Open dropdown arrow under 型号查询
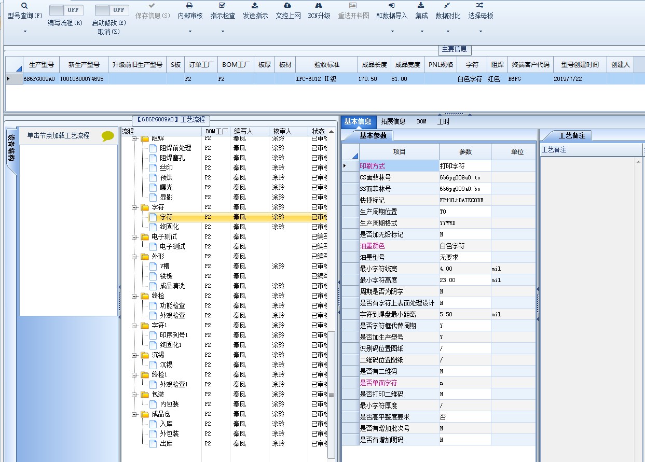The image size is (645, 462). (x=25, y=32)
